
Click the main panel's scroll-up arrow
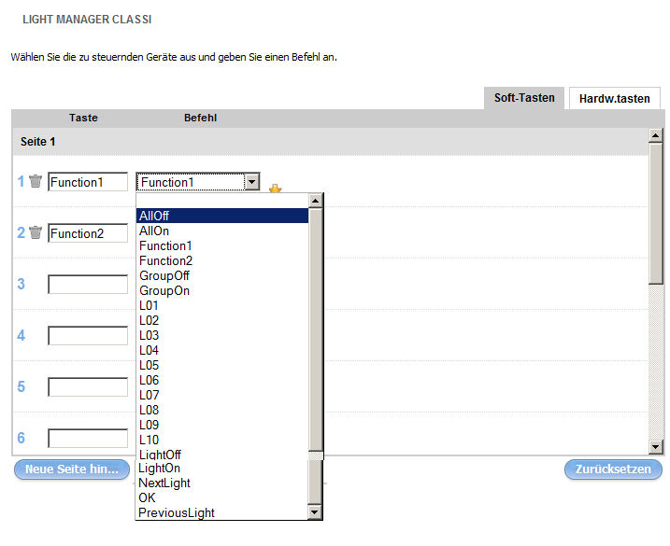(x=655, y=135)
